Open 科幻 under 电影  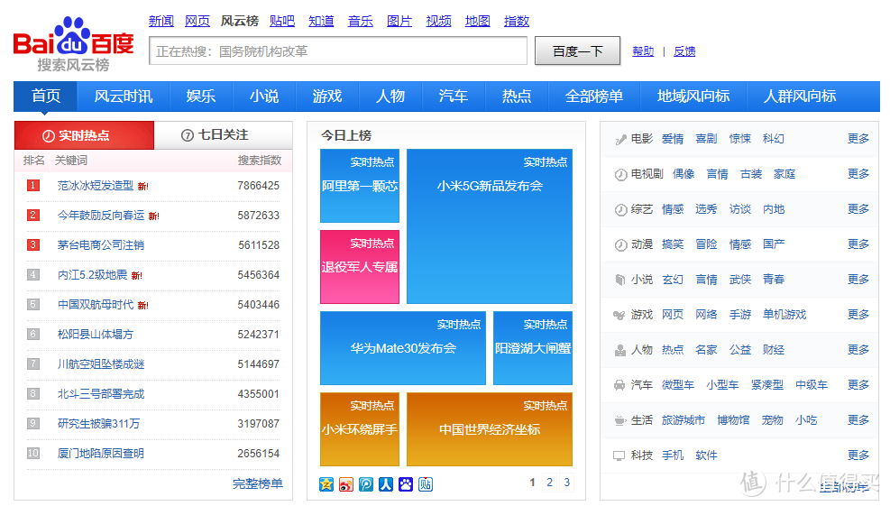tap(774, 139)
